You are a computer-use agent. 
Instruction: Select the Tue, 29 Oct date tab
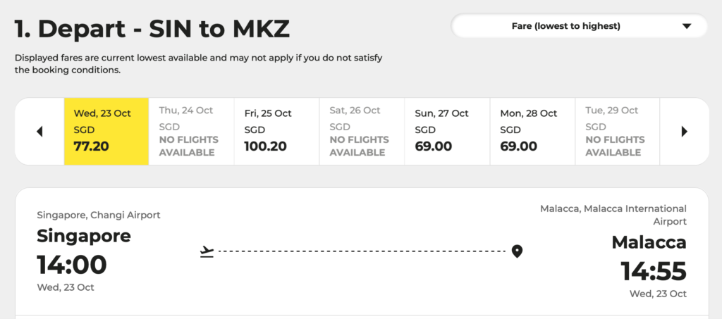click(x=618, y=132)
